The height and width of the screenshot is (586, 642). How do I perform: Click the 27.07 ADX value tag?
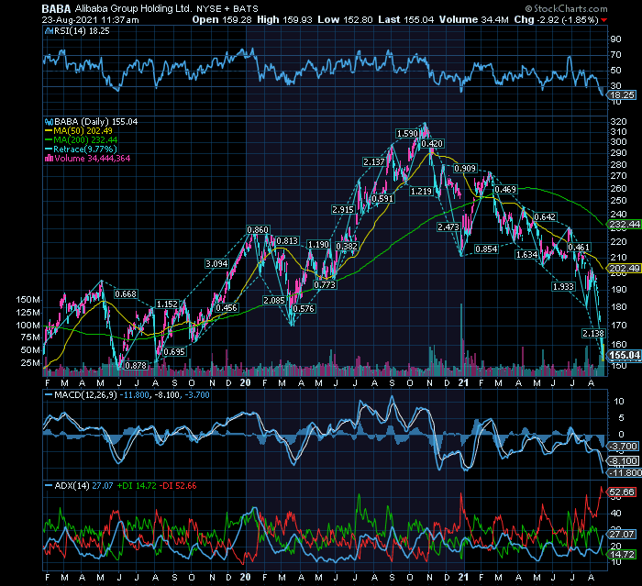click(622, 534)
